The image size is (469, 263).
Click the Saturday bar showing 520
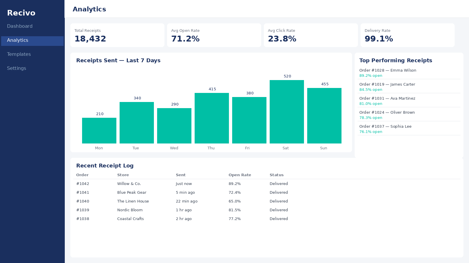pyautogui.click(x=287, y=112)
